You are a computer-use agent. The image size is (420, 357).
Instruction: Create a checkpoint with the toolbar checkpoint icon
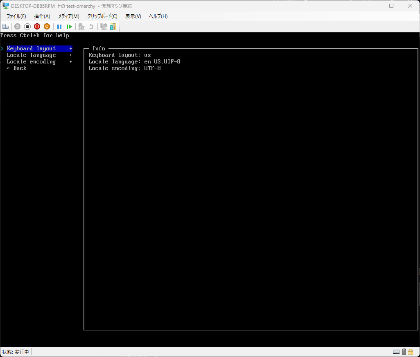[x=81, y=27]
